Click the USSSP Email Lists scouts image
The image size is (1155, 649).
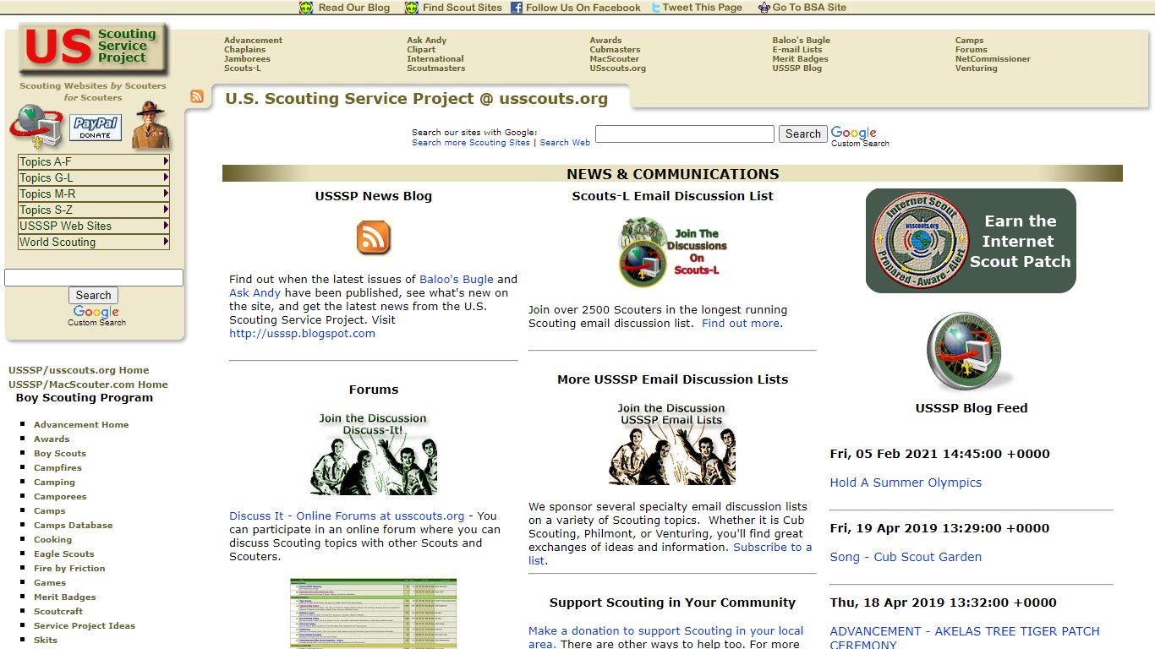672,444
